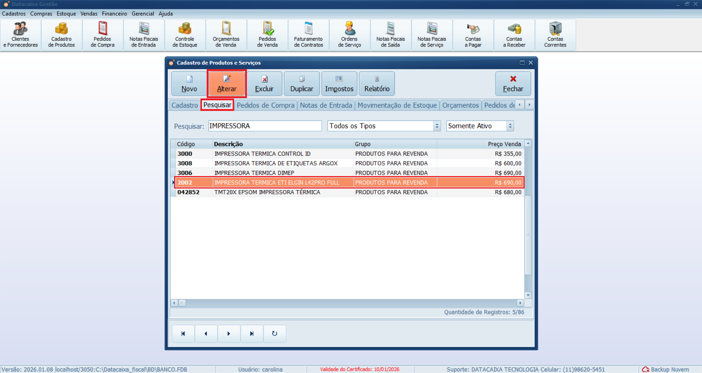The height and width of the screenshot is (373, 702).
Task: Expand the Todos os Tipos dropdown
Action: [x=437, y=126]
